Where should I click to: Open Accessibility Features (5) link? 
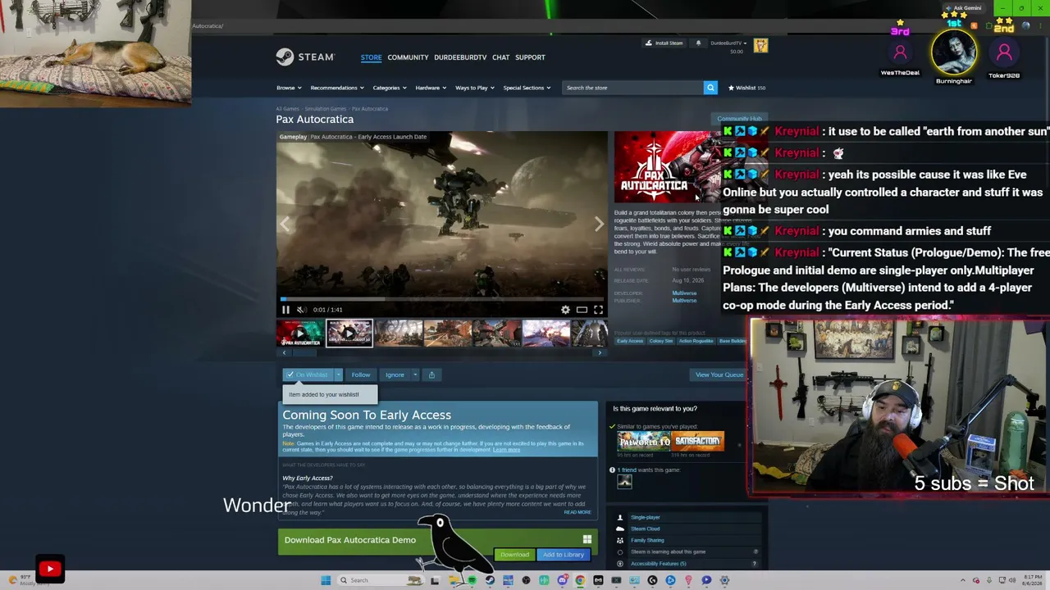click(659, 564)
